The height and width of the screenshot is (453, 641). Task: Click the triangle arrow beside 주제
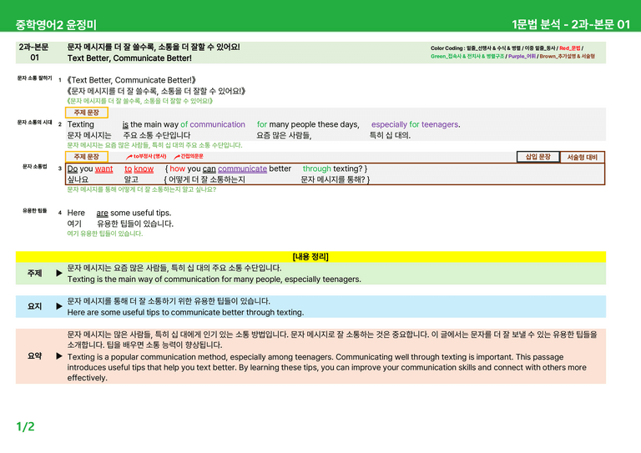59,273
